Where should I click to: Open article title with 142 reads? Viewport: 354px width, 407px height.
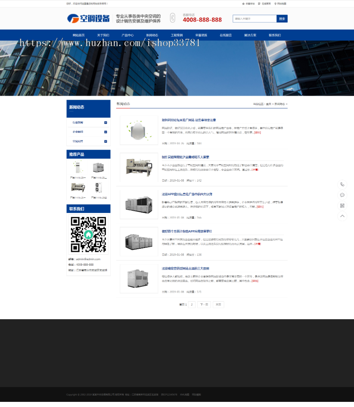(x=185, y=157)
